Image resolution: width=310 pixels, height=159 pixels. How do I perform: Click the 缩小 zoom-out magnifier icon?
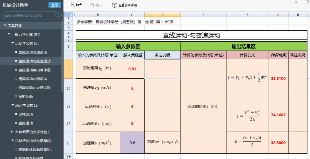pos(92,5)
